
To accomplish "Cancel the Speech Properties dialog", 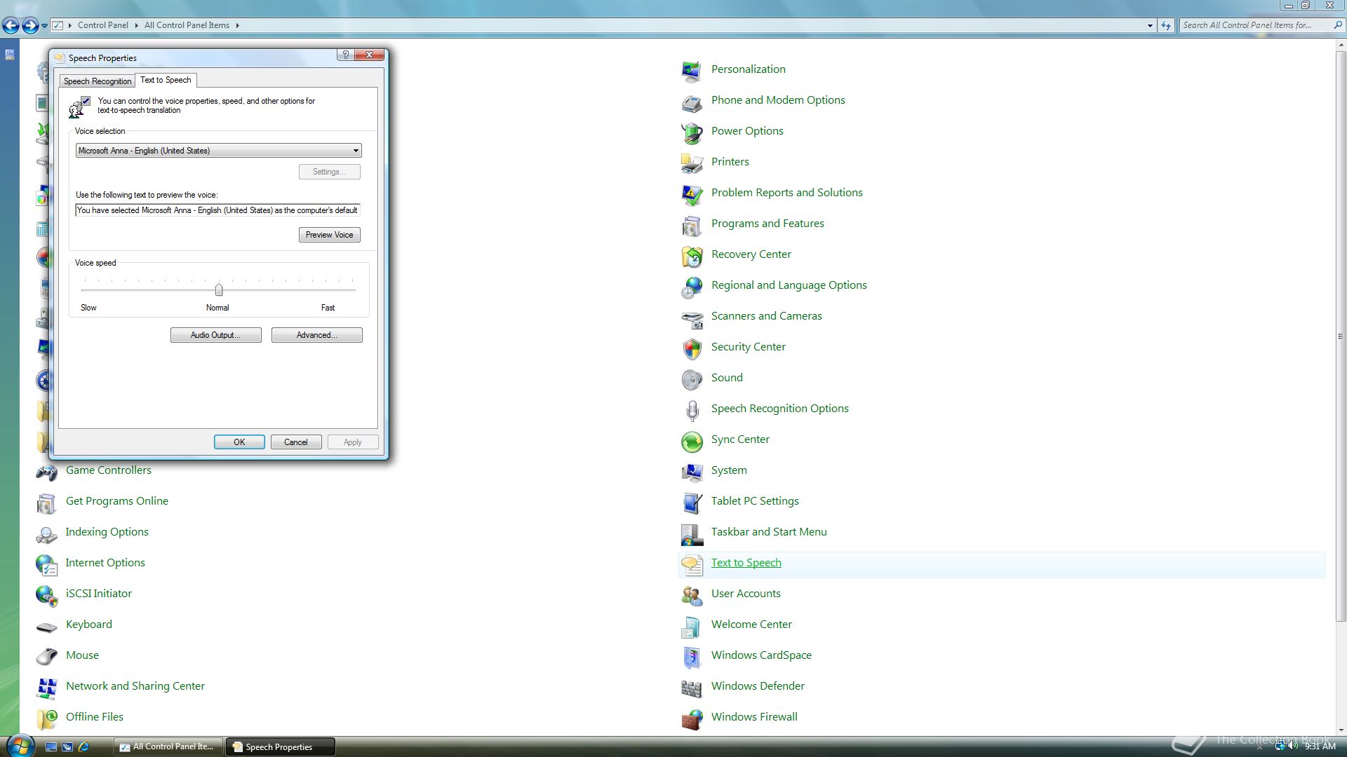I will [x=295, y=442].
